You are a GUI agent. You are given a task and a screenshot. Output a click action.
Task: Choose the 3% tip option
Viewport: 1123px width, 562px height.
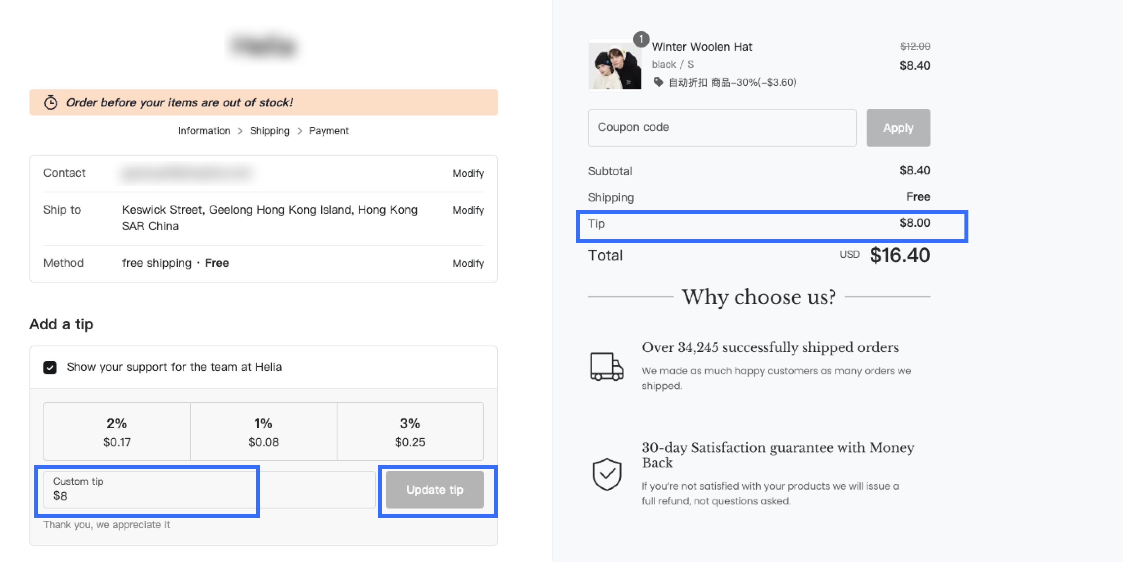pyautogui.click(x=410, y=431)
